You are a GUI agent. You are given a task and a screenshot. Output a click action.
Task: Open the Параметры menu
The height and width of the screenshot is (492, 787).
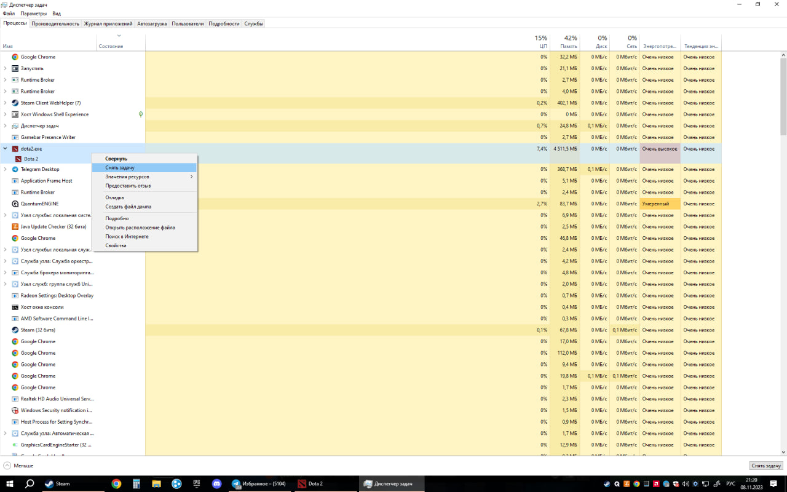[x=33, y=13]
